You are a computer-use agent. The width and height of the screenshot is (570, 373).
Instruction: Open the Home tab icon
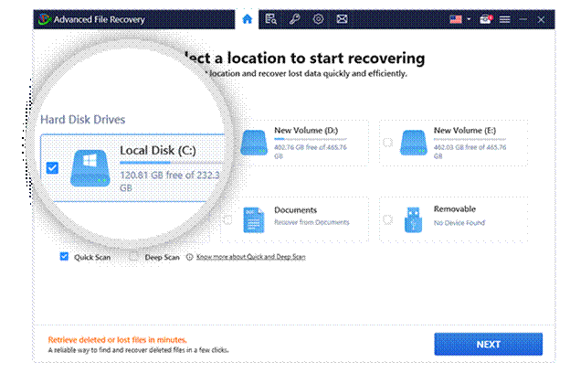coord(248,19)
